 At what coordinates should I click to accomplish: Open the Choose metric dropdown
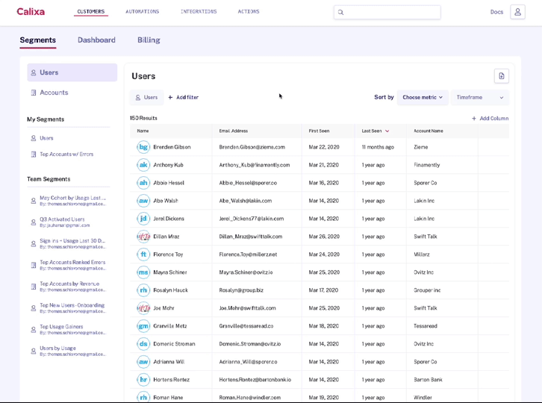point(423,98)
